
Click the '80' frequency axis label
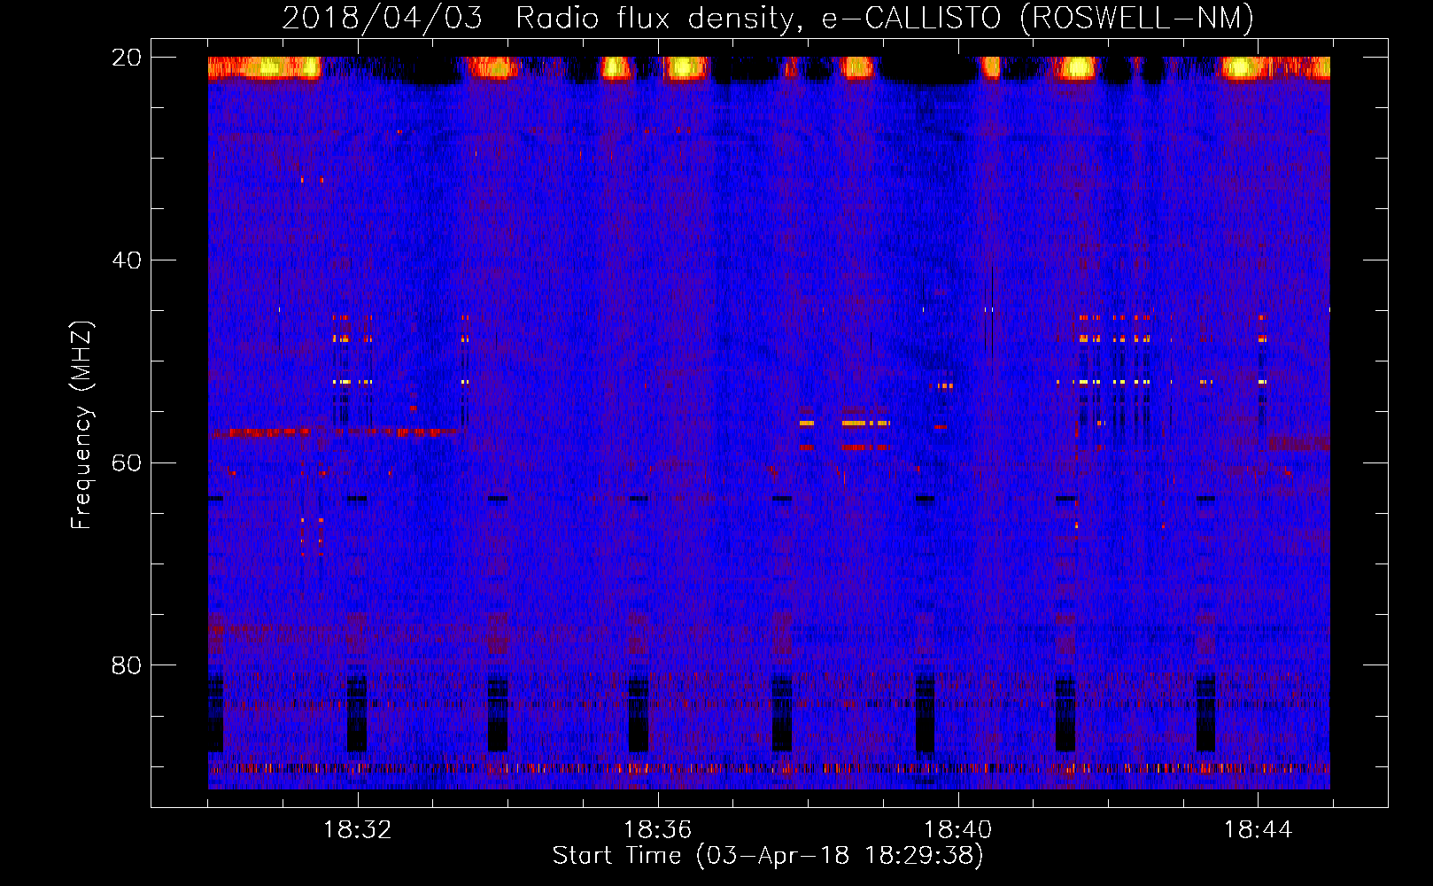click(126, 665)
